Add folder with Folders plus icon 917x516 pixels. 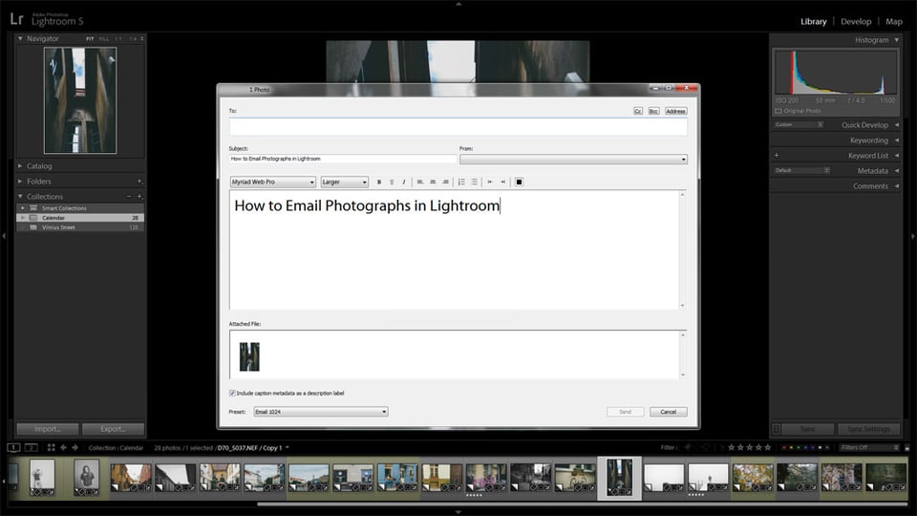pyautogui.click(x=139, y=182)
